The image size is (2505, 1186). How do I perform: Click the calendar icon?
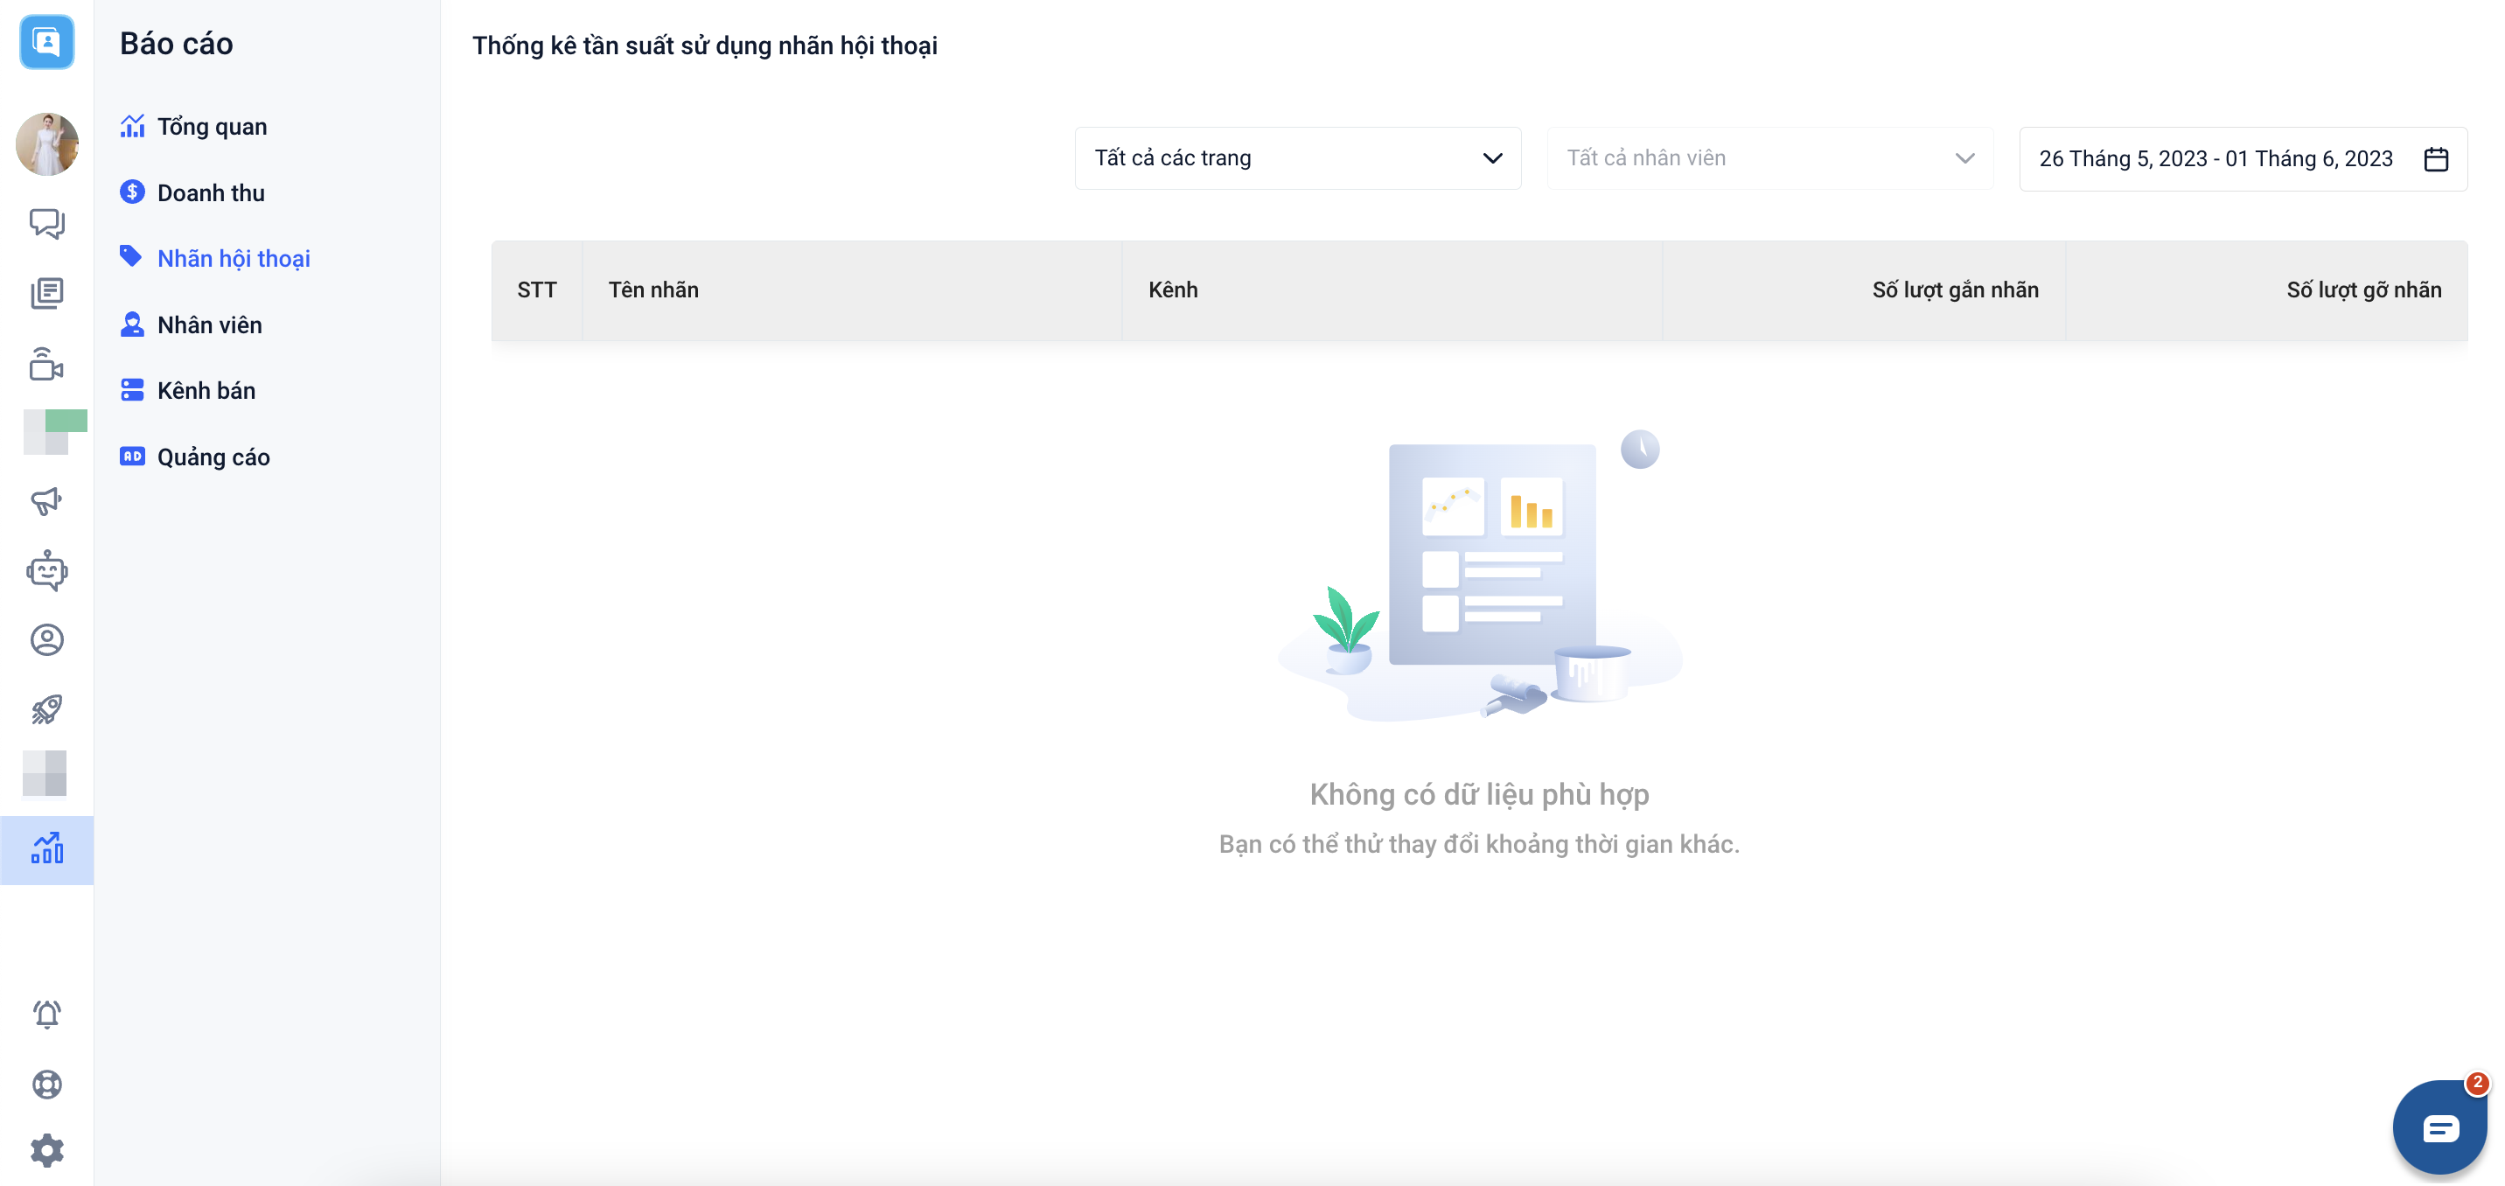(x=2436, y=158)
